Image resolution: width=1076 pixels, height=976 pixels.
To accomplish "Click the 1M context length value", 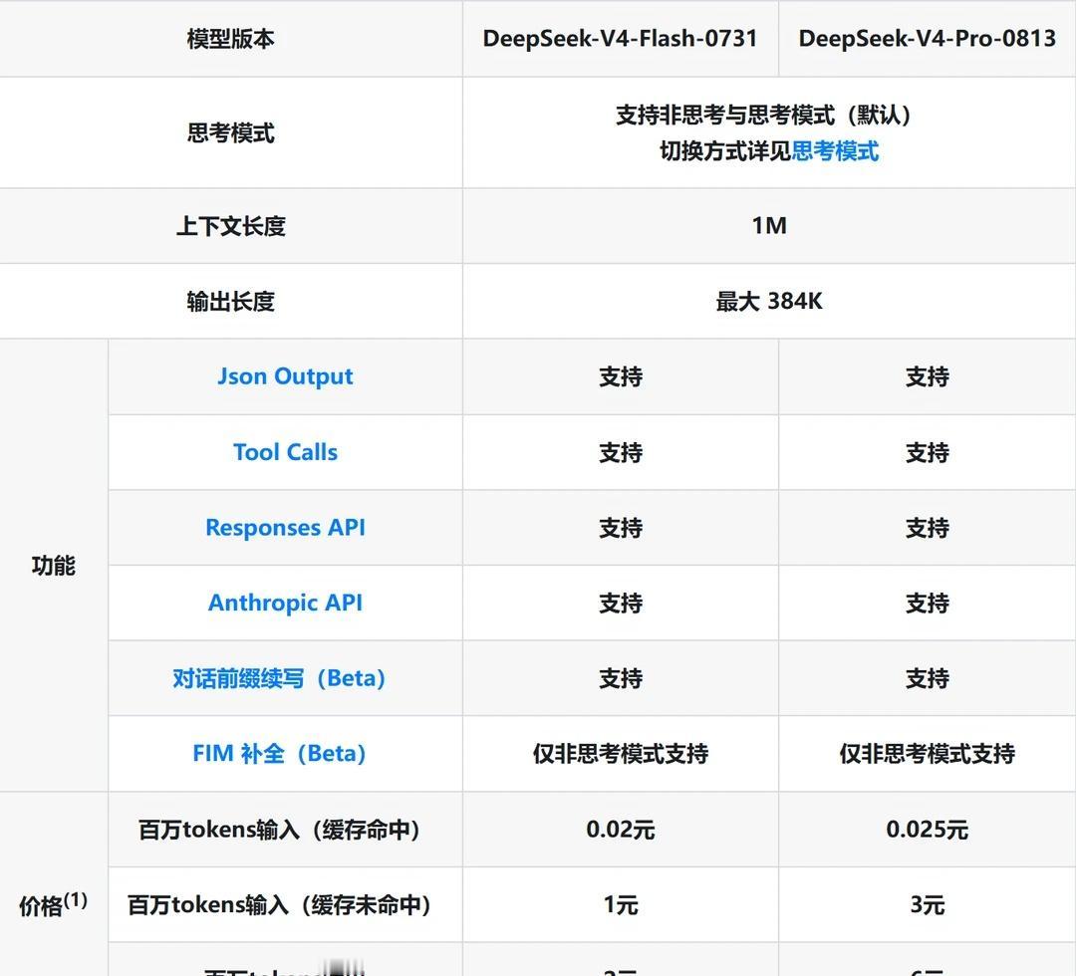I will pyautogui.click(x=769, y=226).
